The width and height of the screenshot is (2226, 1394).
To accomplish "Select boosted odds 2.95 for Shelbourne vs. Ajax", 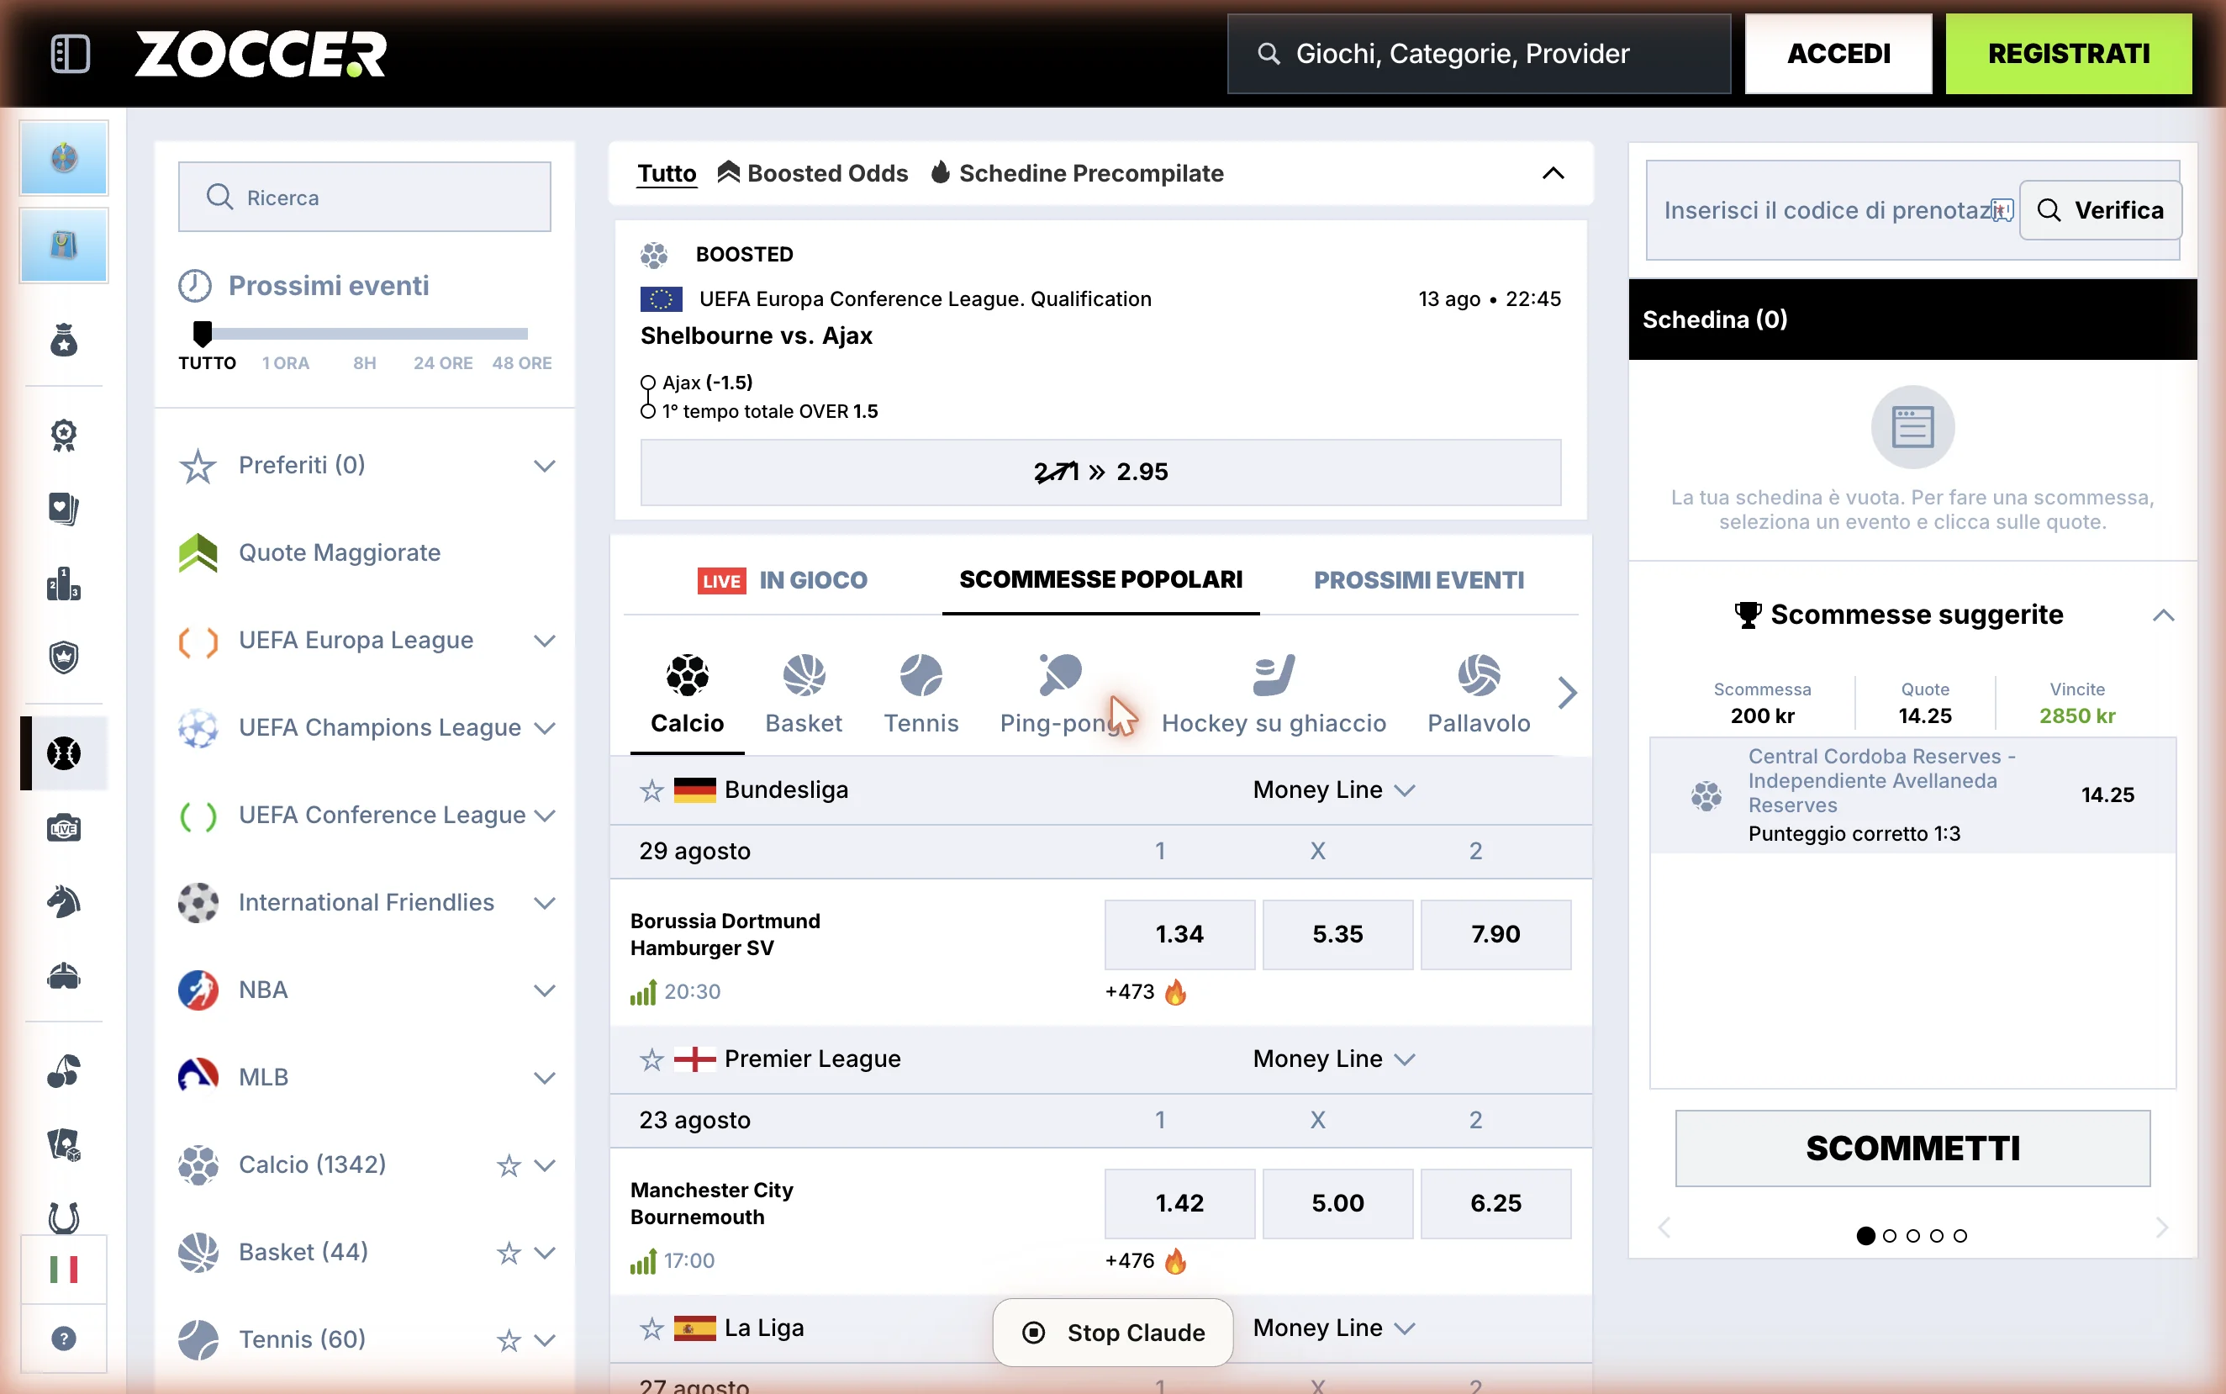I will click(x=1100, y=472).
